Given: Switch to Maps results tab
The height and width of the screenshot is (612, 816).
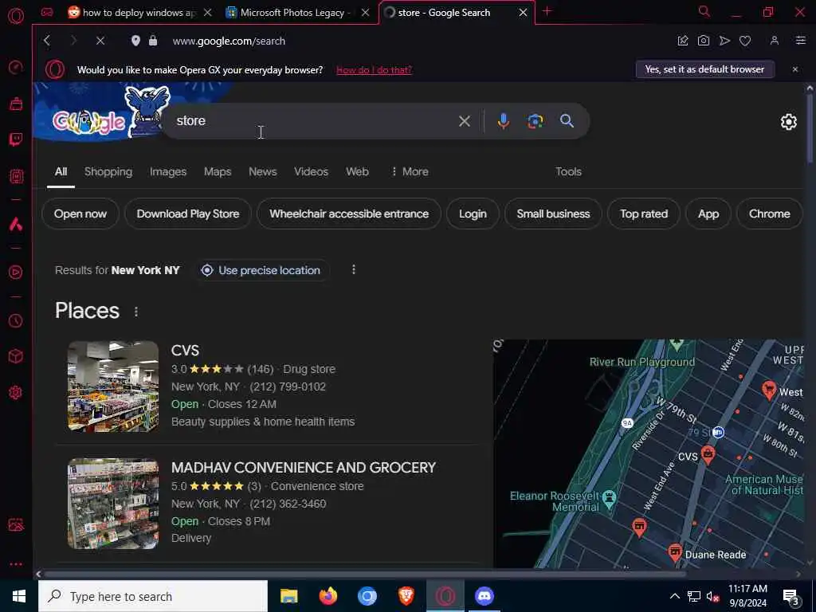Looking at the screenshot, I should (218, 172).
